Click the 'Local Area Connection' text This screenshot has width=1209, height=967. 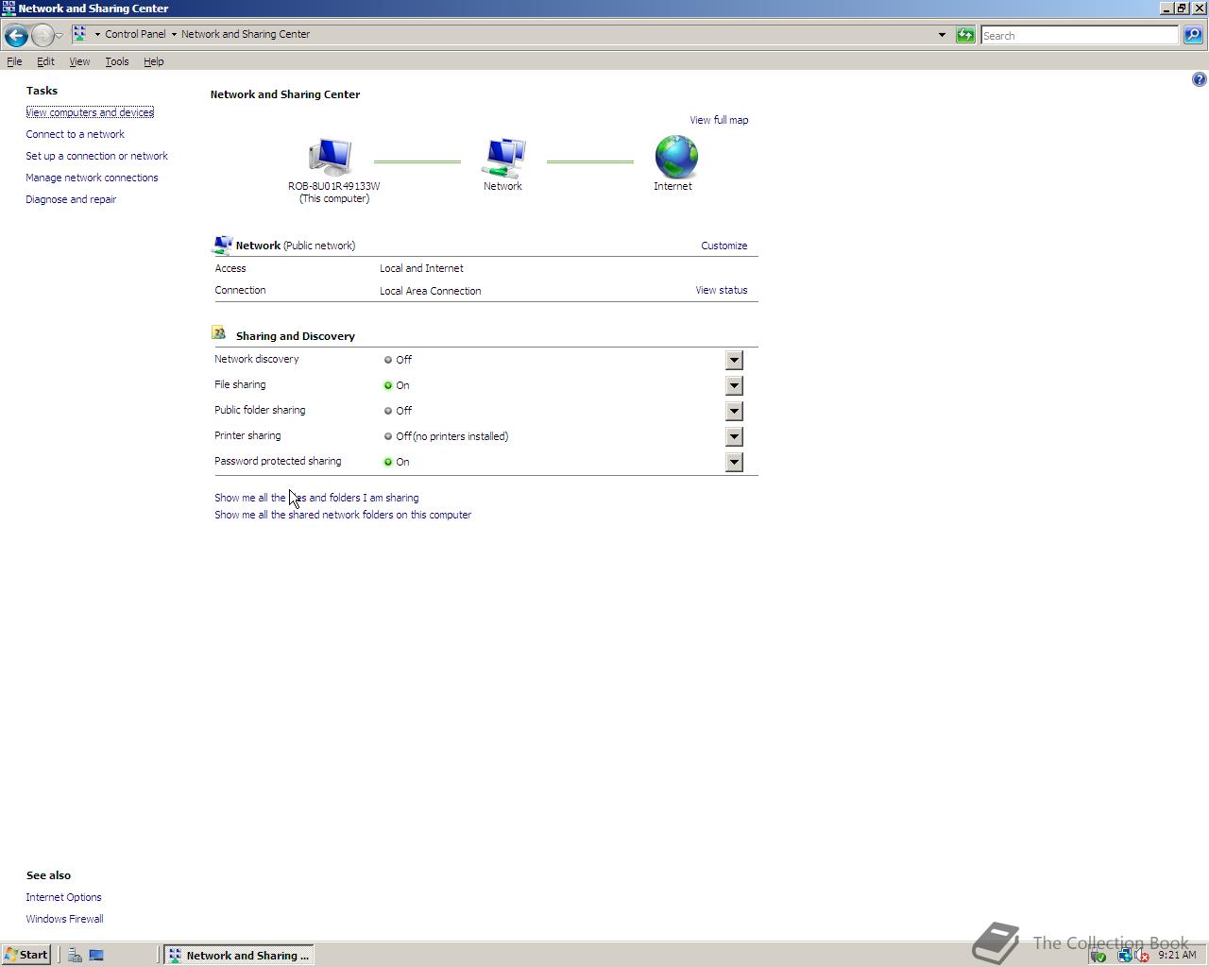(x=431, y=291)
